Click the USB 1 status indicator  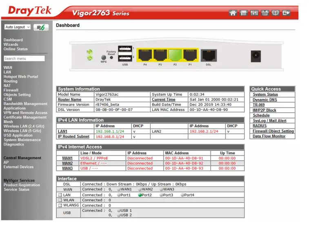(x=119, y=211)
